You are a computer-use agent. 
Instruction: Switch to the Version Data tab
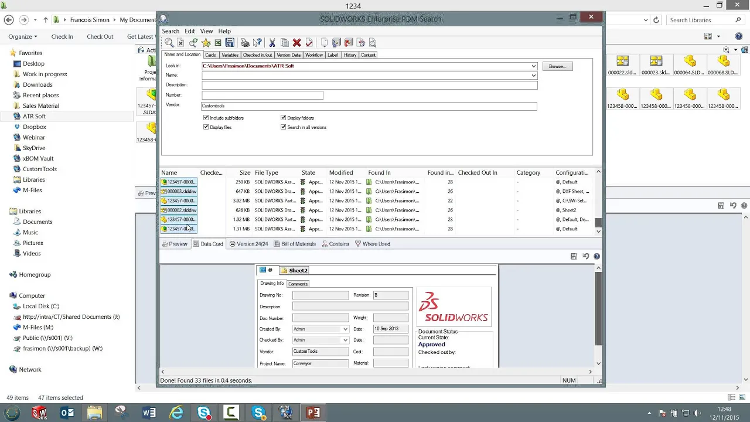288,55
